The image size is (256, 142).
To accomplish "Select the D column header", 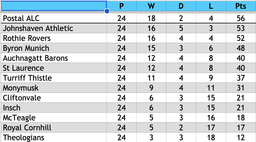I will 181,6.
